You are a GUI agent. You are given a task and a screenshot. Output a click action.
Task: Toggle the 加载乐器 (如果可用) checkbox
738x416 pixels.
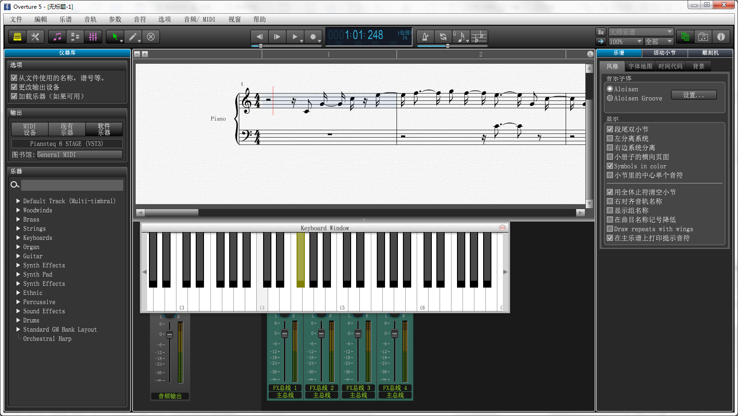14,96
